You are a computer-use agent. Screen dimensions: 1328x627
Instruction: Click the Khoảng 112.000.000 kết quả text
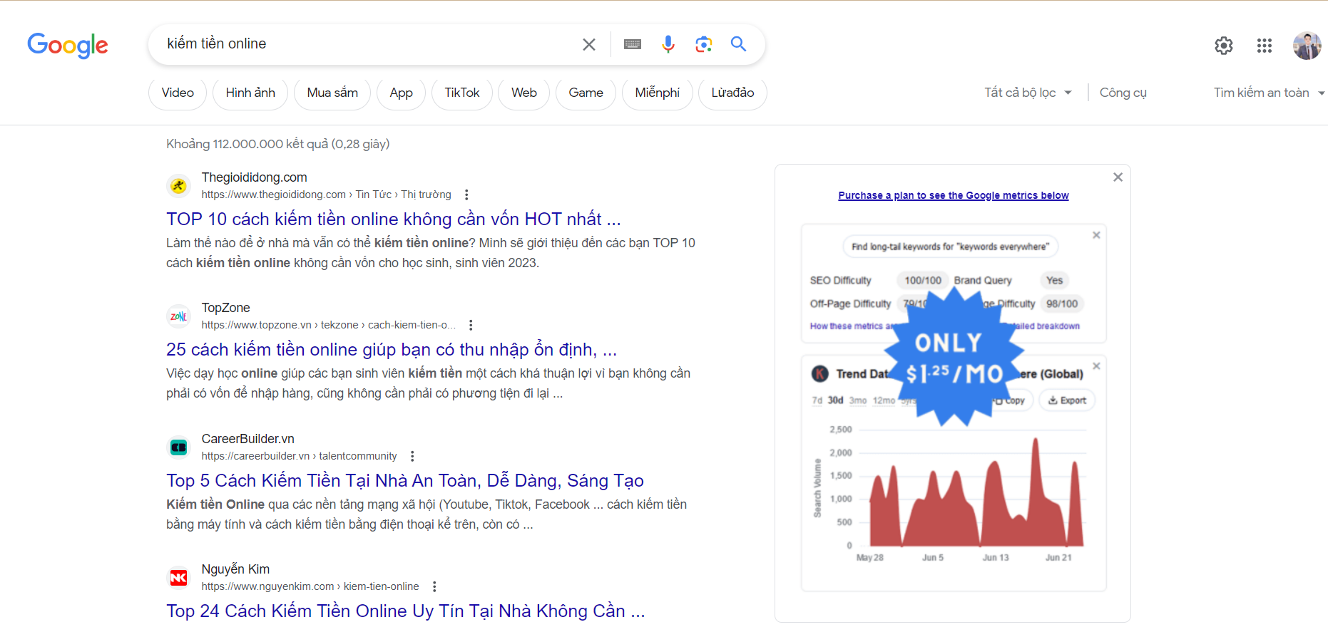278,144
